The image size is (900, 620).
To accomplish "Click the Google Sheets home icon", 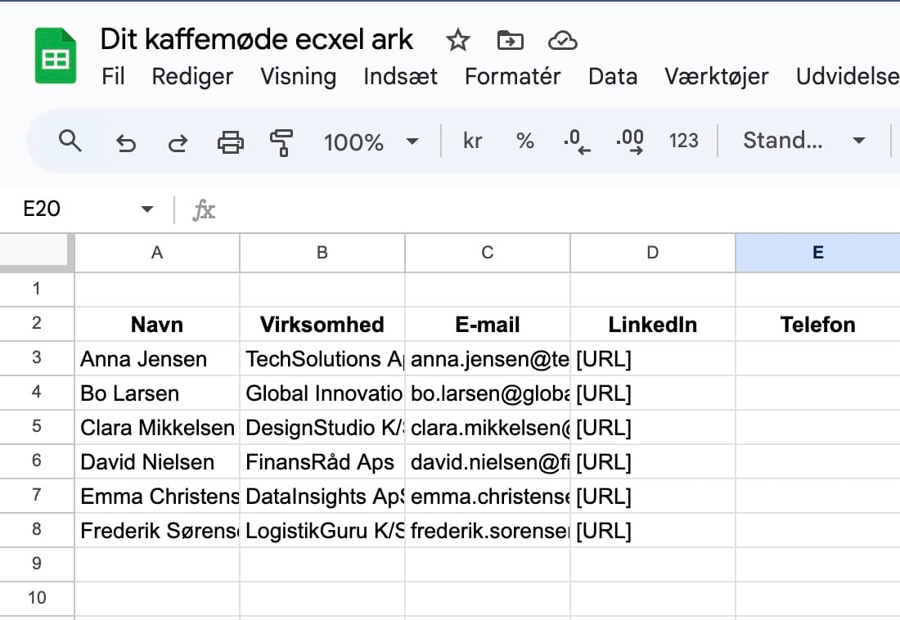I will [x=56, y=56].
